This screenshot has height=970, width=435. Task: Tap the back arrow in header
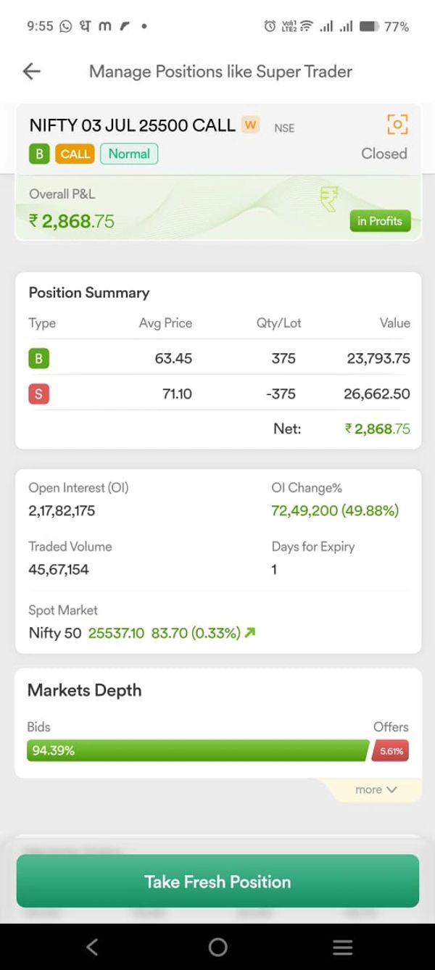pos(32,71)
